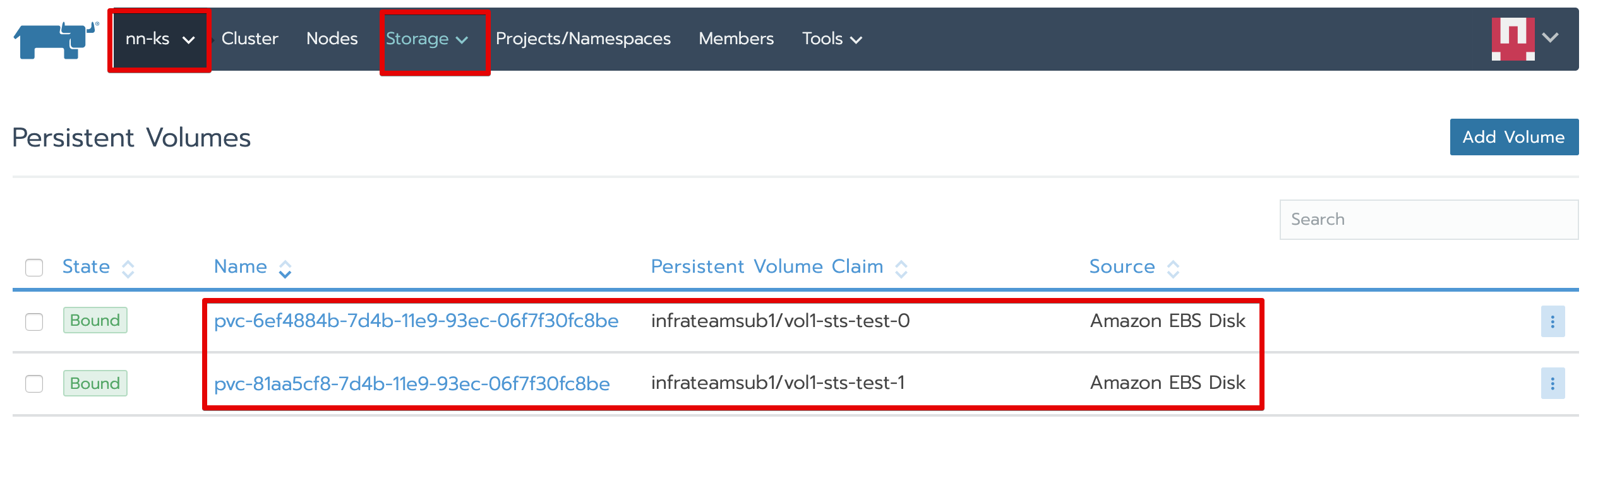1598x500 pixels.
Task: Select checkbox for pvc-81aa5cf8 volume
Action: pyautogui.click(x=34, y=383)
